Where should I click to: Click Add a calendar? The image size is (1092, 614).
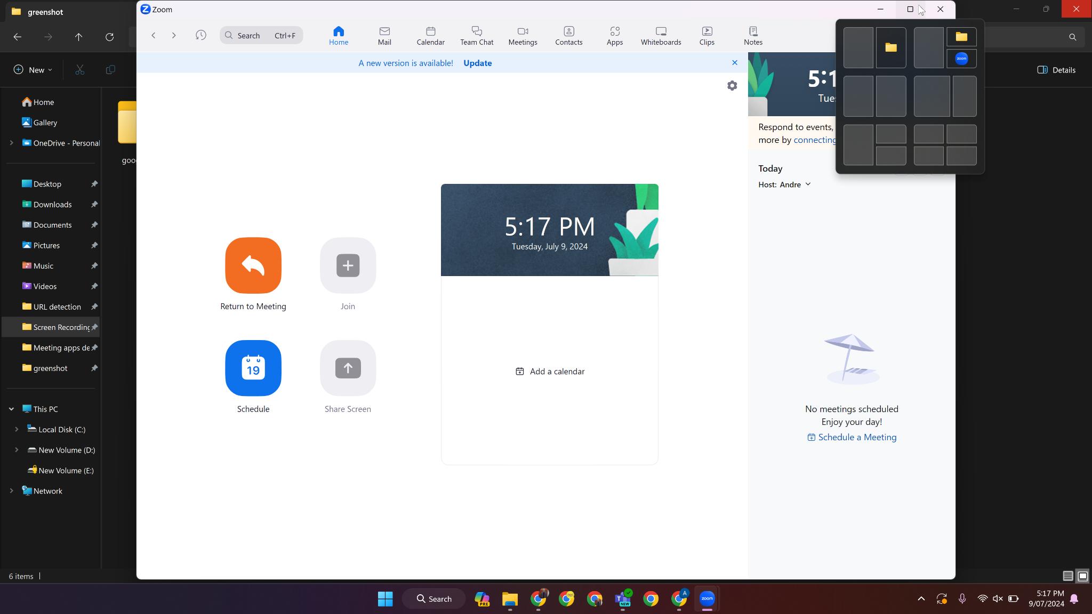[550, 371]
